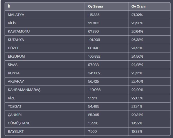This screenshot has width=173, height=138.
Task: Click ÇANKIRI vote percentage 20,34%
Action: click(137, 115)
